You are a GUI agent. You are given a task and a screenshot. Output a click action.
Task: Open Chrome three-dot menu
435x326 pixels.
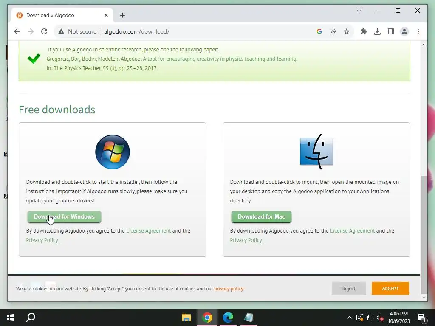418,31
